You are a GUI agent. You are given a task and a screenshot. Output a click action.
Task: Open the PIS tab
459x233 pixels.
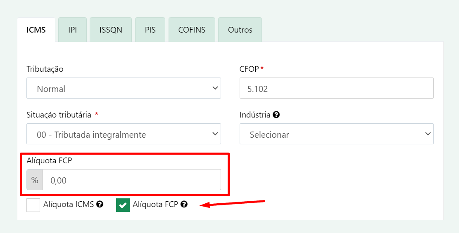point(150,30)
